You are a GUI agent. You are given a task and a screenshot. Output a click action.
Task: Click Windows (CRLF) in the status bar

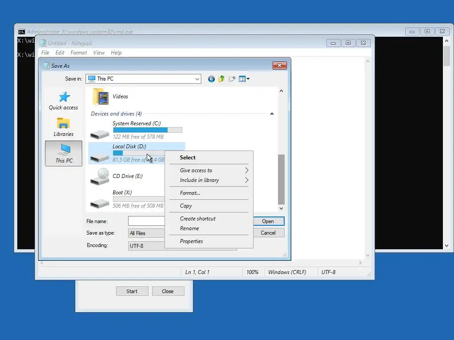[x=287, y=272]
